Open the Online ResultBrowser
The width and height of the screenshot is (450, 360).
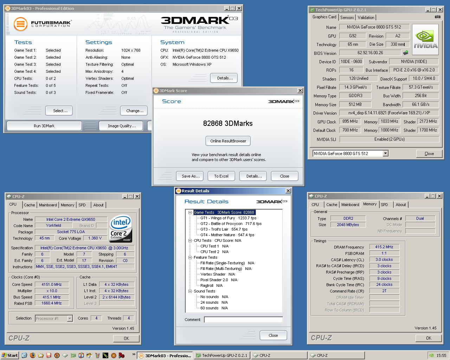[228, 141]
